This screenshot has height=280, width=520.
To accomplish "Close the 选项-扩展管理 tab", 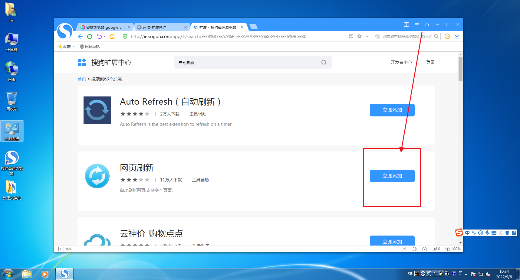I will click(x=186, y=27).
